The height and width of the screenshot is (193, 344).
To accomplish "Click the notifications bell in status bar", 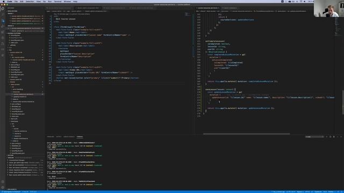I will (x=341, y=192).
